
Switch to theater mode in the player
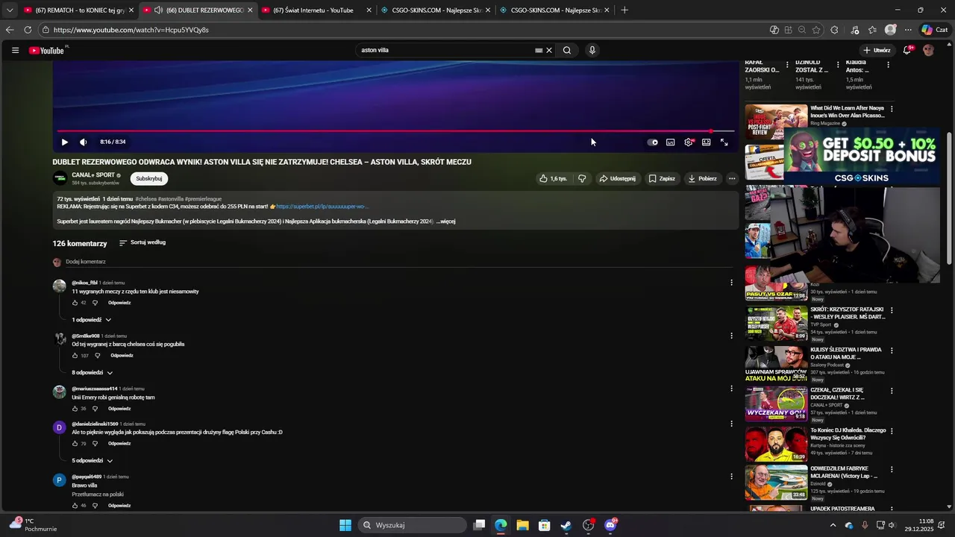pyautogui.click(x=707, y=142)
